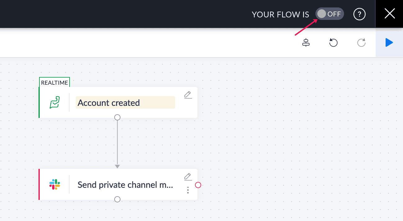403x221 pixels.
Task: Click the bottom connector of Slack action
Action: click(117, 199)
